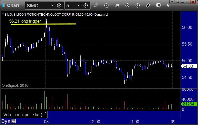Close the Chart window
Screen dimensions: 198x125
pyautogui.click(x=193, y=2)
